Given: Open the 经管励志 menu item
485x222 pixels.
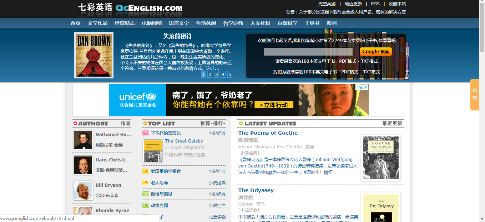Looking at the screenshot, I should tap(125, 23).
